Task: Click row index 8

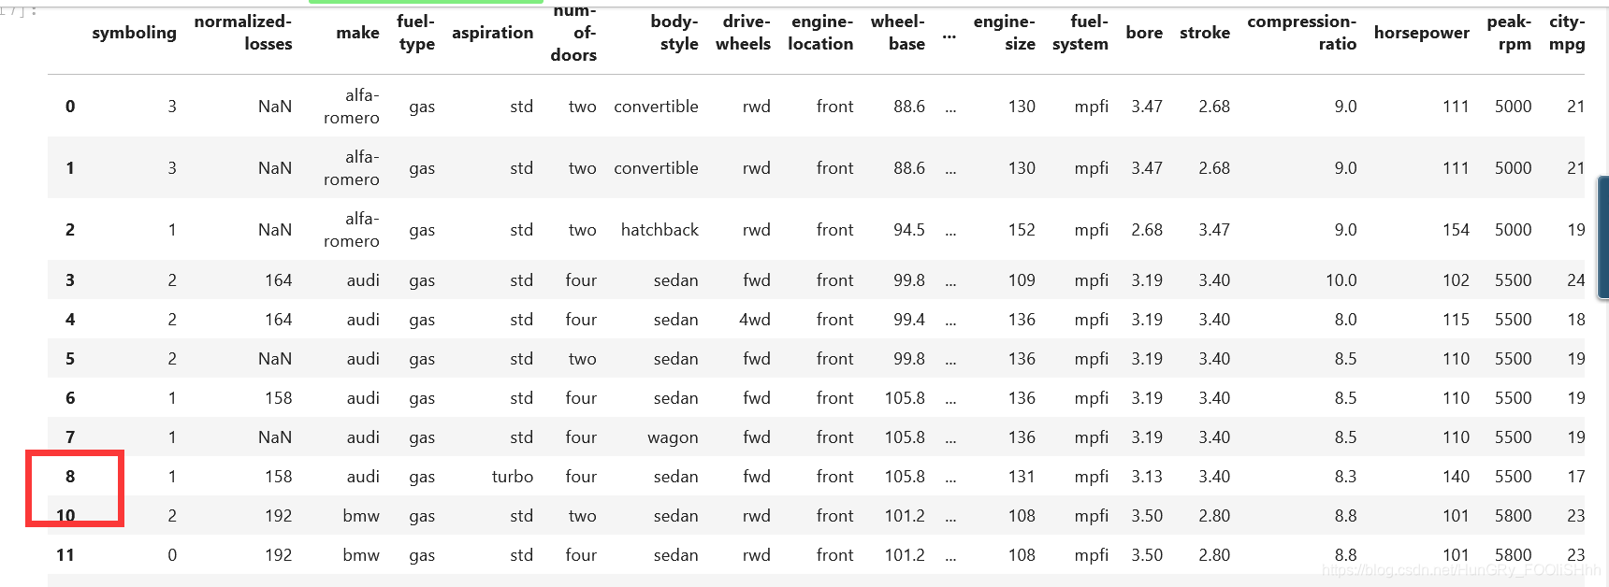Action: [x=70, y=477]
